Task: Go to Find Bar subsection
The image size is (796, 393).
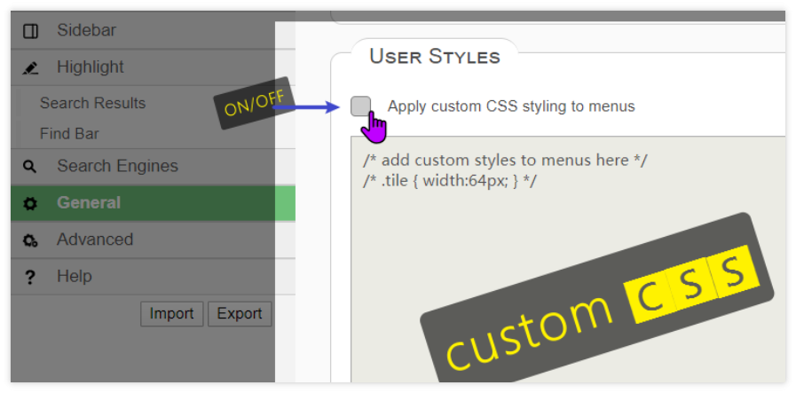Action: pos(69,134)
